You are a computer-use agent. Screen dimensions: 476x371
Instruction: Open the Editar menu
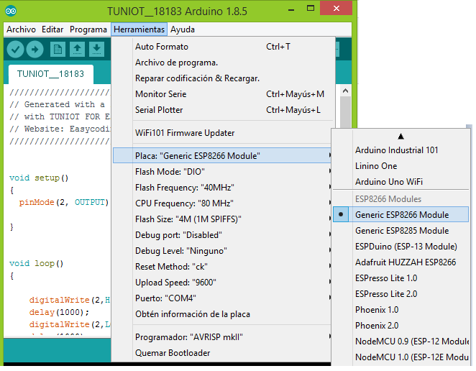tap(52, 29)
